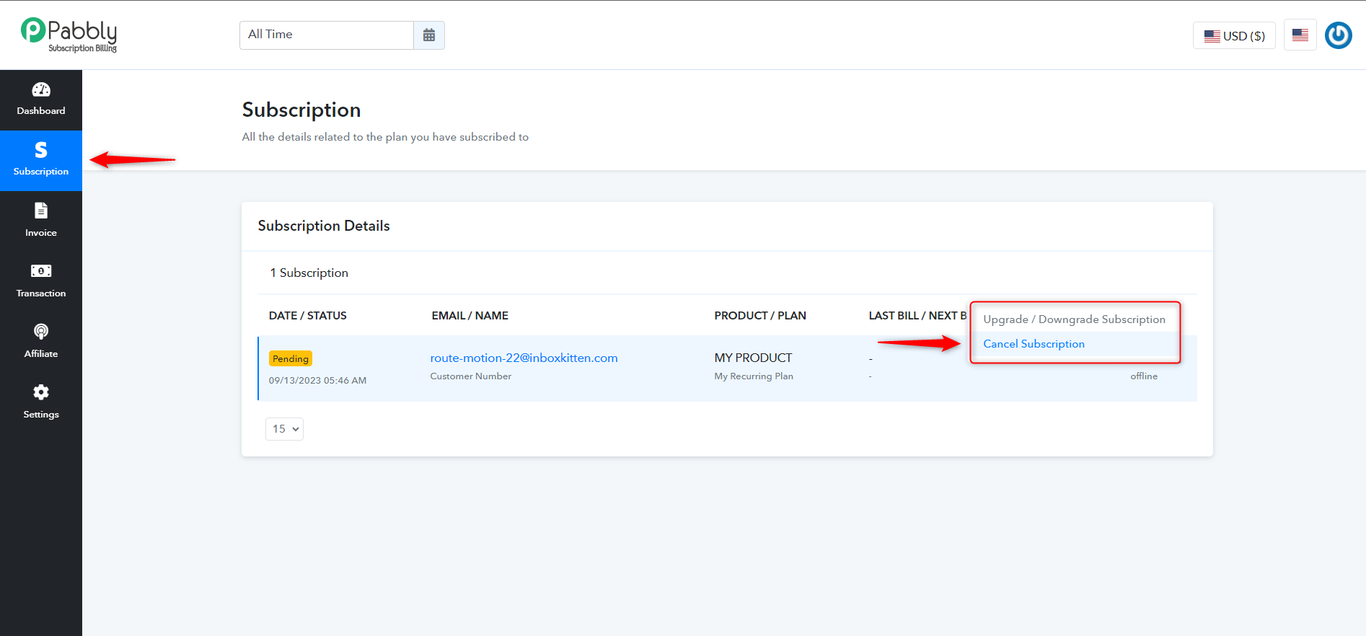Click the EMAIL / NAME column header

[x=470, y=316]
